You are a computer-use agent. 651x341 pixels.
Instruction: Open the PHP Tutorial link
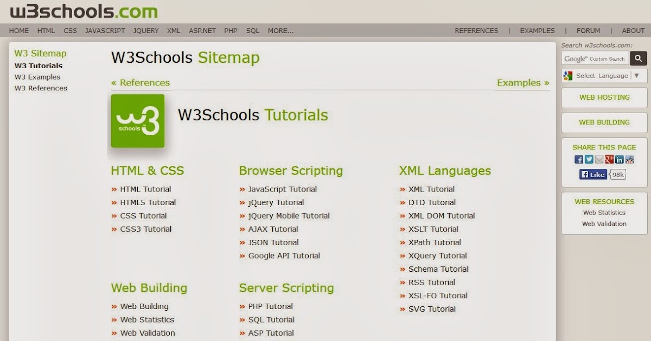tap(271, 306)
